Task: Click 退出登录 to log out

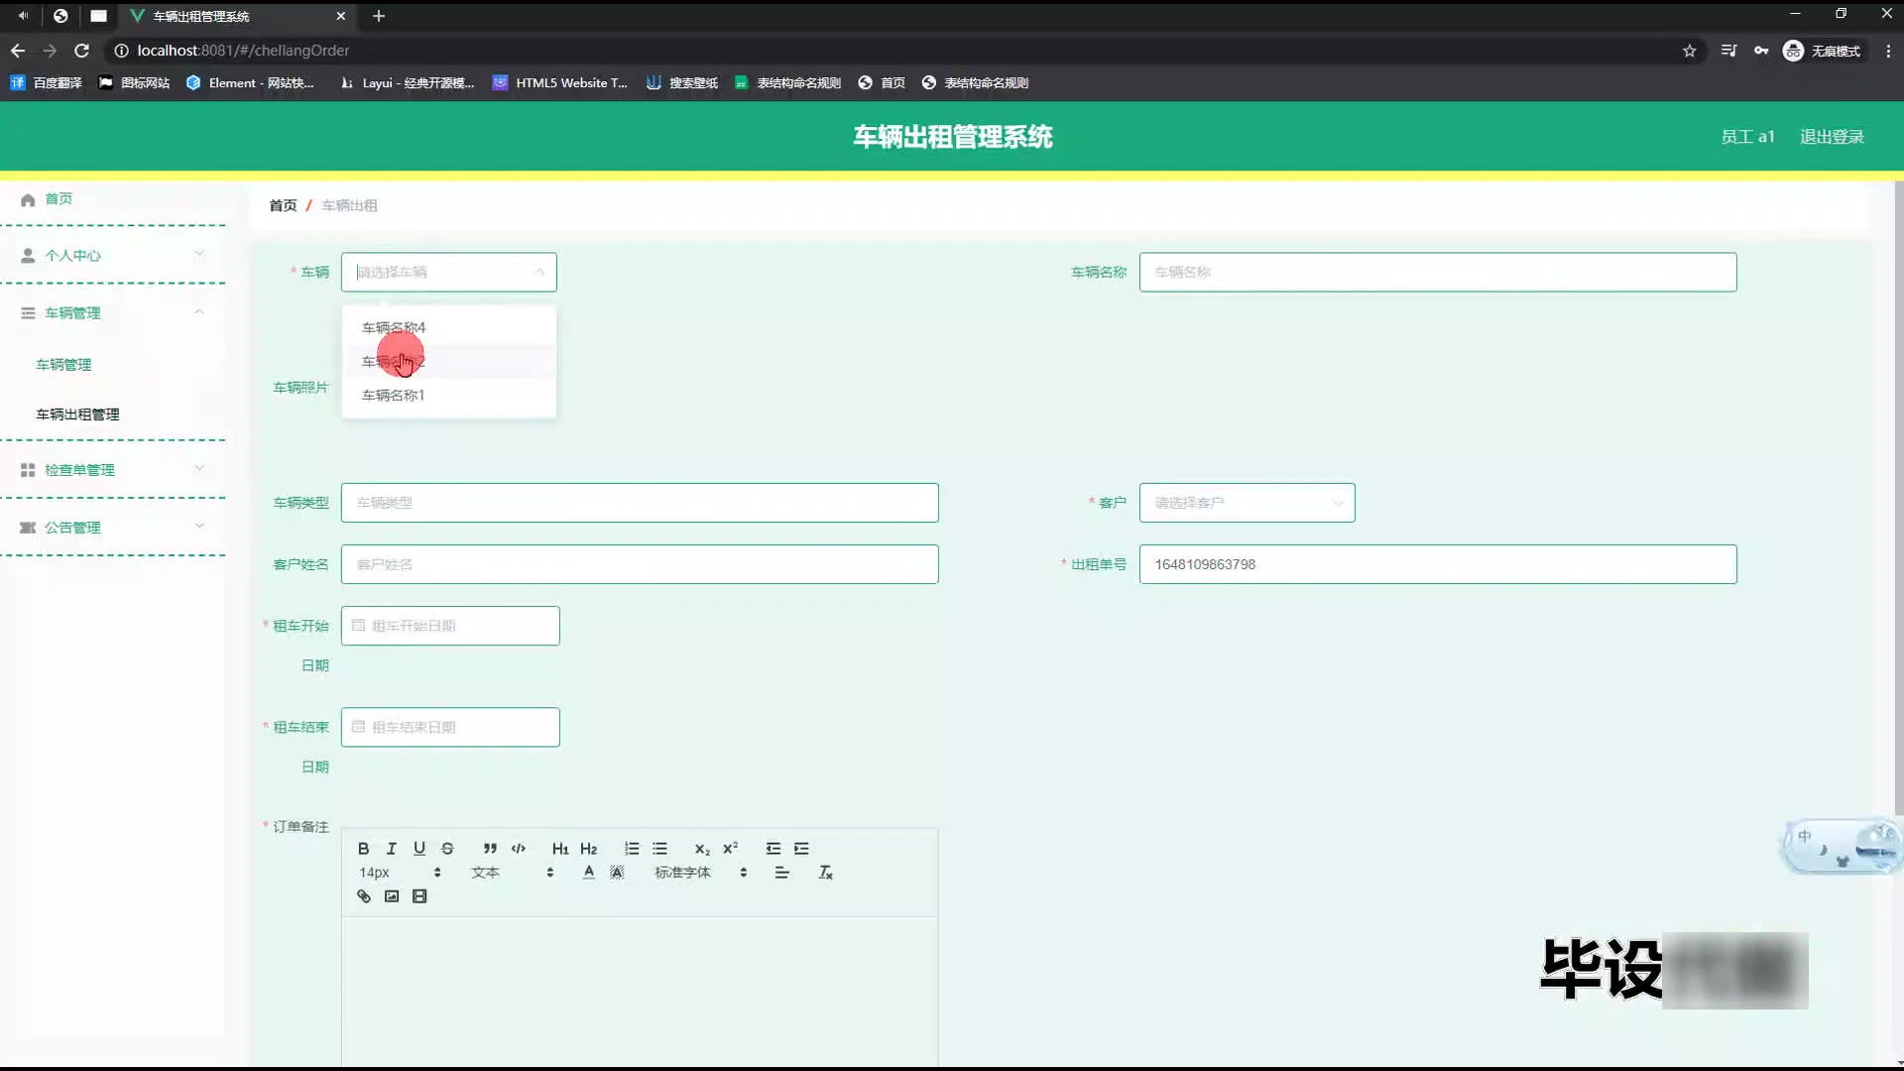Action: click(x=1832, y=137)
